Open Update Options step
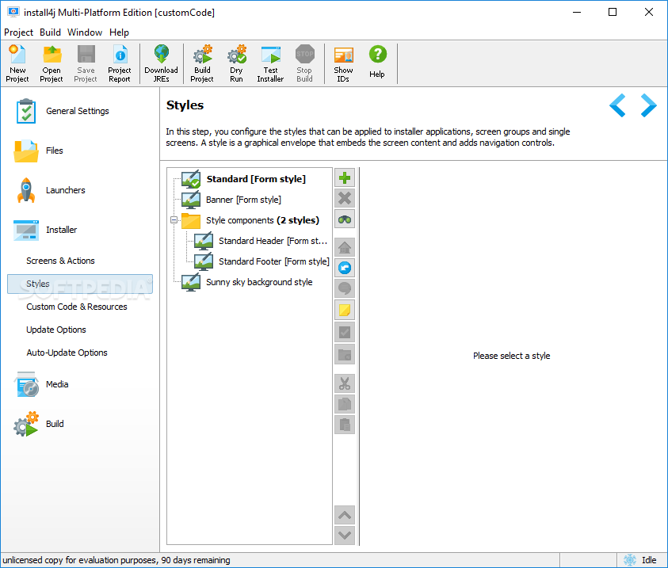Screen dimensions: 668x568 coord(56,330)
